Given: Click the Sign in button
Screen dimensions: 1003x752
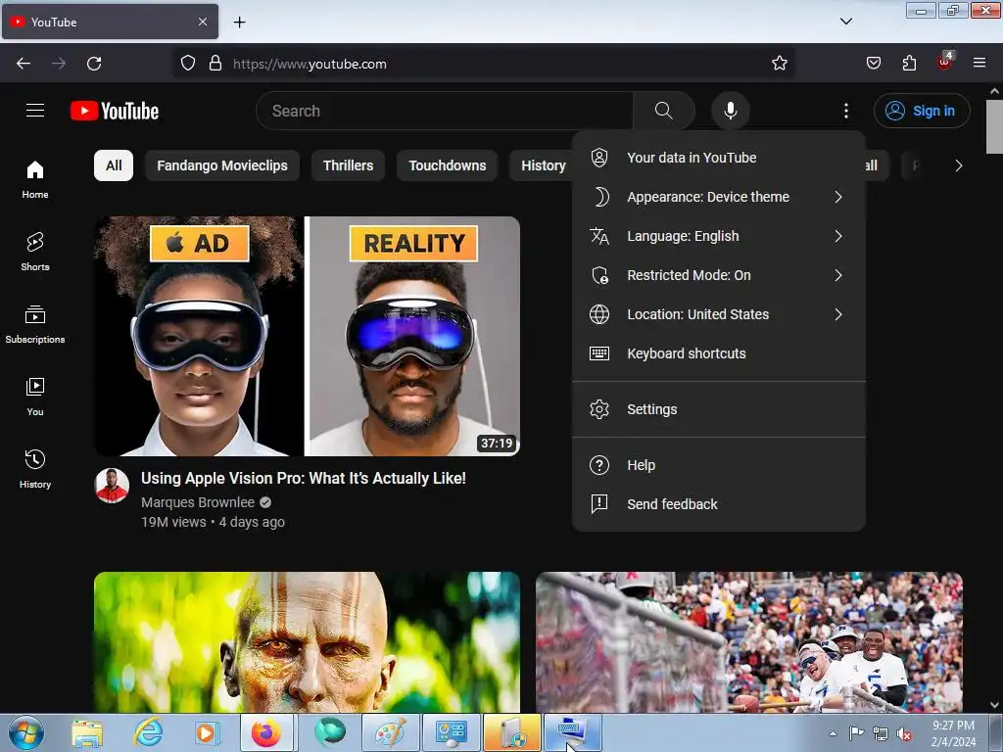Looking at the screenshot, I should pos(922,111).
